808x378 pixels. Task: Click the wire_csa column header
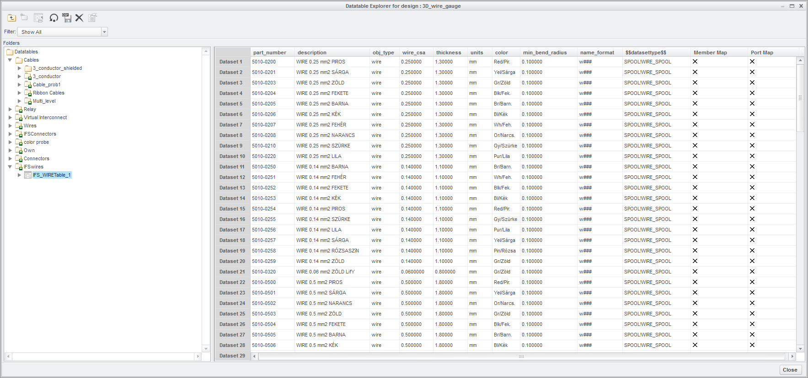(416, 52)
